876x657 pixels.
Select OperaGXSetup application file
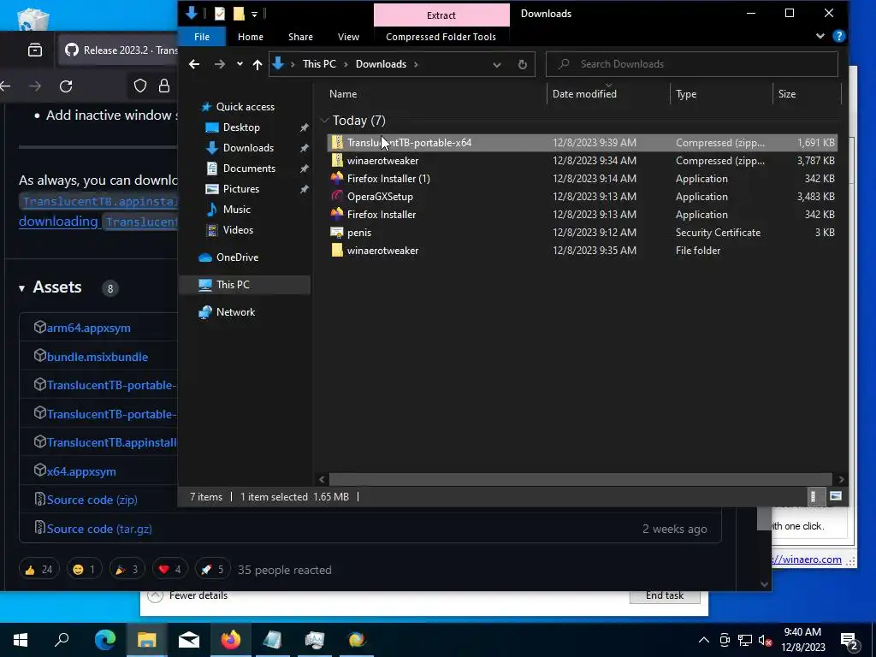pyautogui.click(x=582, y=197)
